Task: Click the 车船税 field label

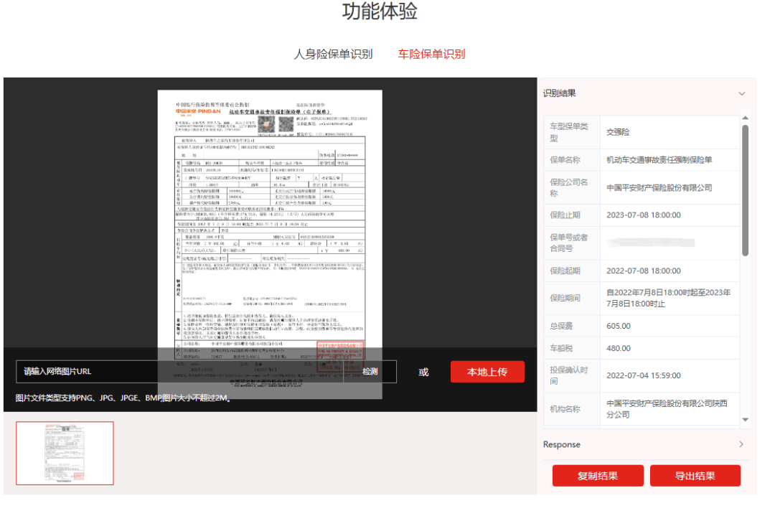Action: (x=561, y=348)
